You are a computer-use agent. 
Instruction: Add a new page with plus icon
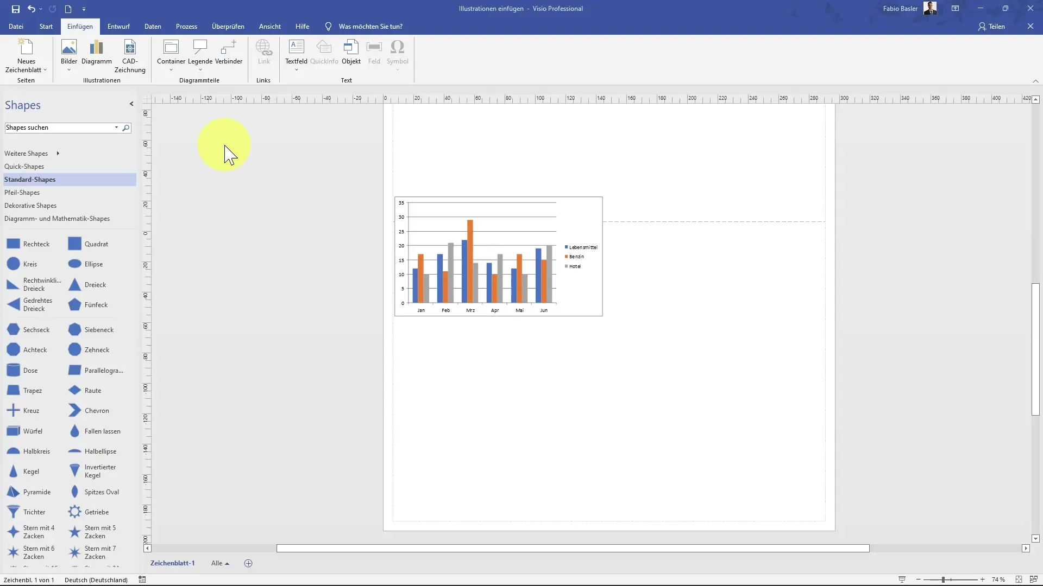248,563
